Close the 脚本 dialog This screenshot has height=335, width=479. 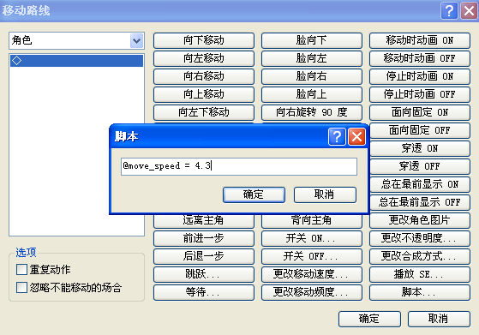click(356, 136)
